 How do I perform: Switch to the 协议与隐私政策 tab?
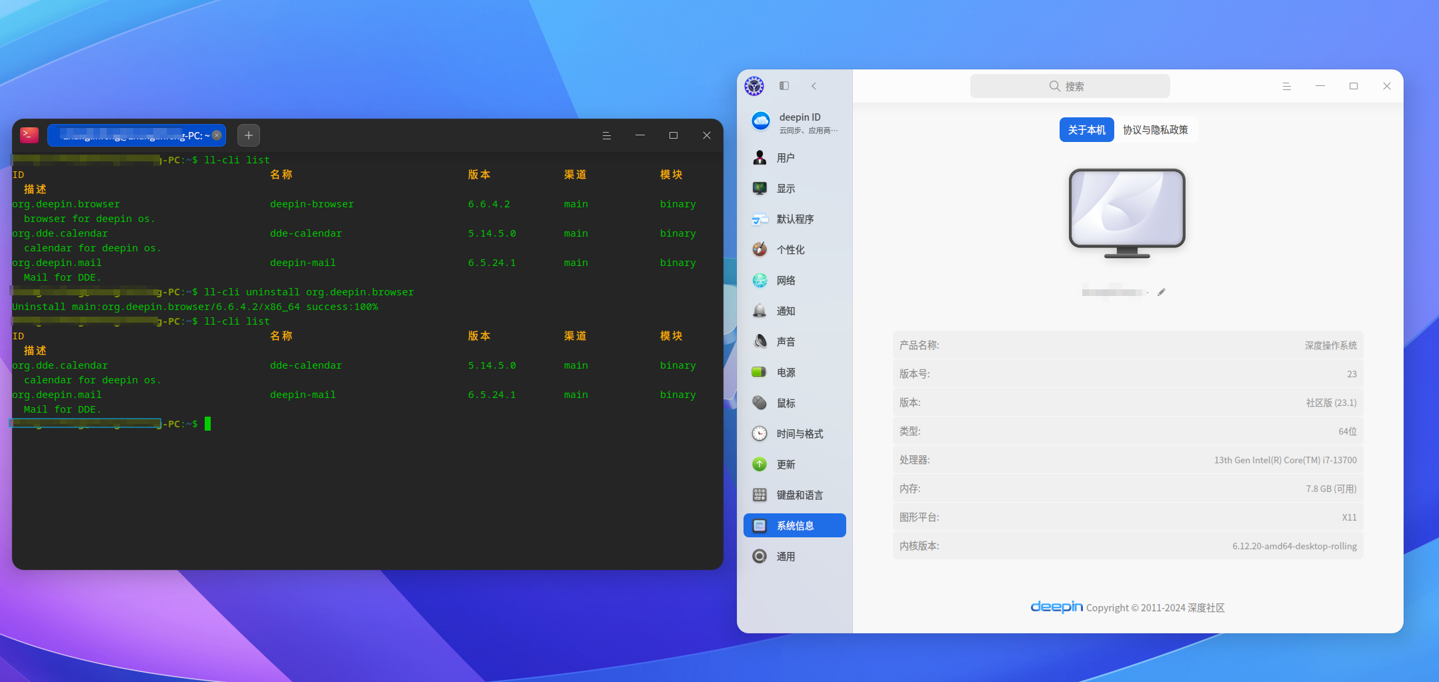click(1156, 130)
